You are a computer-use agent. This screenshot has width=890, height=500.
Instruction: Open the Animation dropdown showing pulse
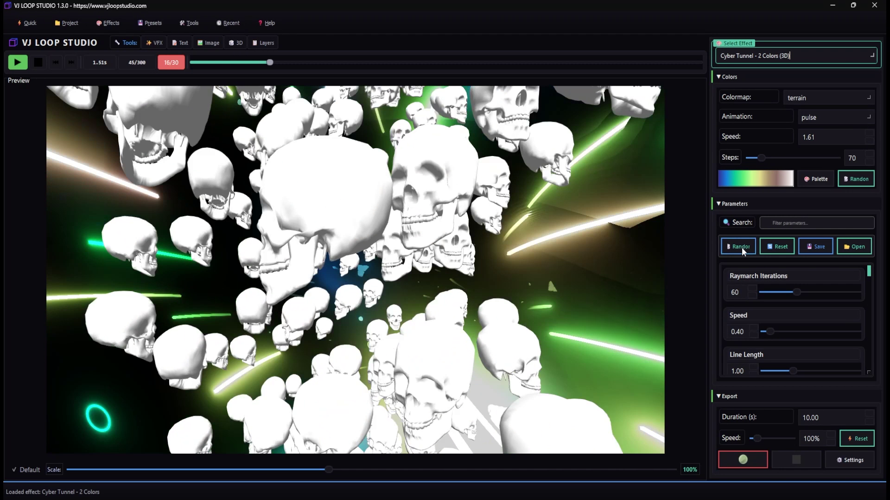pos(836,117)
